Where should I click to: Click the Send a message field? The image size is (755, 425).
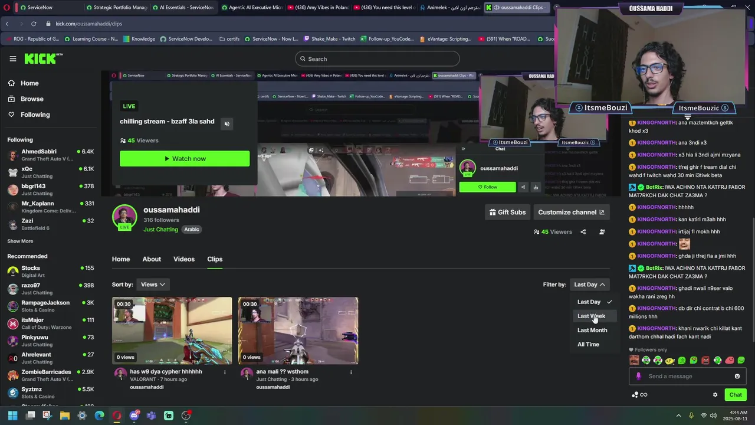687,376
